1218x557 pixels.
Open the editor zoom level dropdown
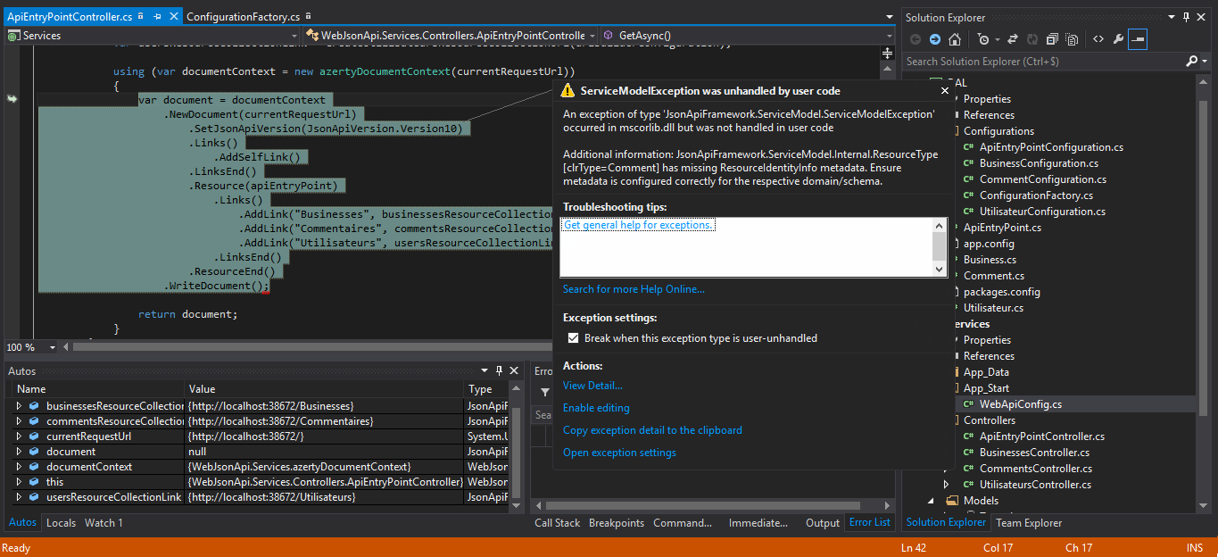point(52,347)
